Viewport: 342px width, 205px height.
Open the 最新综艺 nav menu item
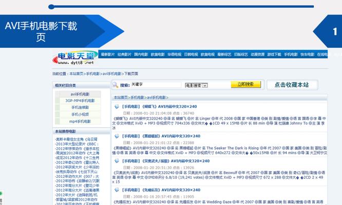224,54
